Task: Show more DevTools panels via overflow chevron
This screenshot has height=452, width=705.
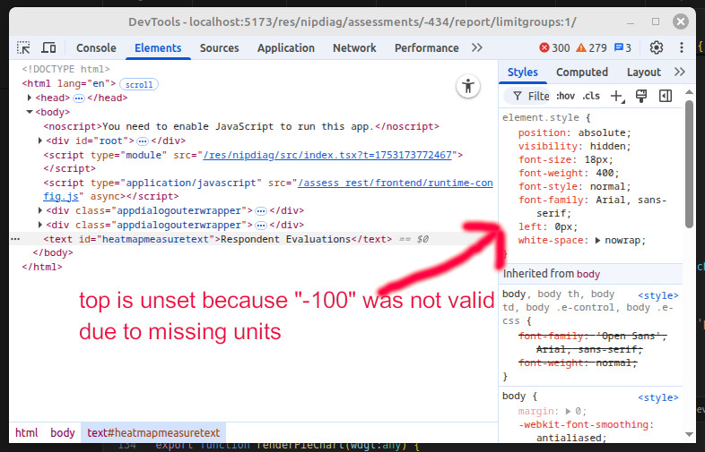Action: click(476, 47)
